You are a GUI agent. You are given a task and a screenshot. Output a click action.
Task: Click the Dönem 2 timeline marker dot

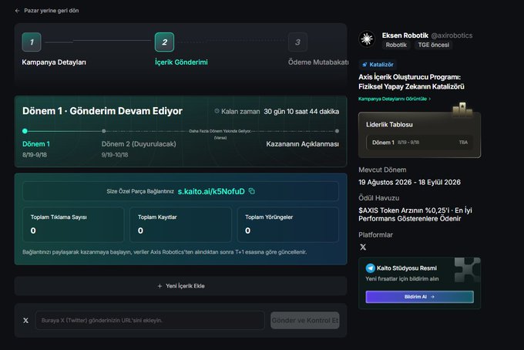pyautogui.click(x=103, y=131)
